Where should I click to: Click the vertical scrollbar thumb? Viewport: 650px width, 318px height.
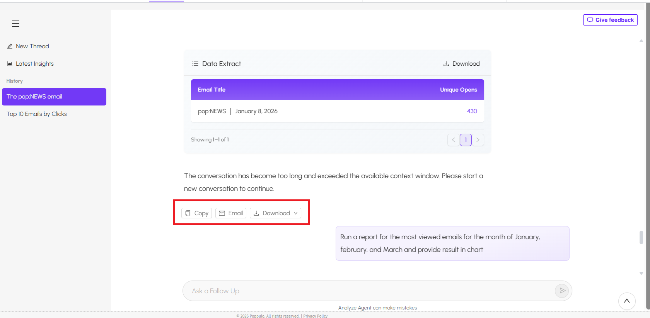(x=641, y=237)
